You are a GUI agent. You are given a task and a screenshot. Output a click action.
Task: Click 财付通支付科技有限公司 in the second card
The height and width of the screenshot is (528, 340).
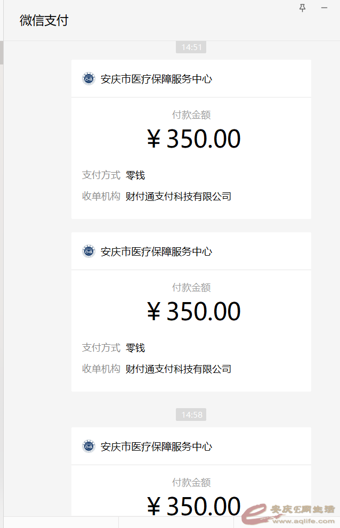coord(179,369)
